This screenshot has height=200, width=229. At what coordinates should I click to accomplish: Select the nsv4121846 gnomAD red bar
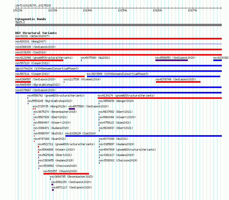coord(39,60)
